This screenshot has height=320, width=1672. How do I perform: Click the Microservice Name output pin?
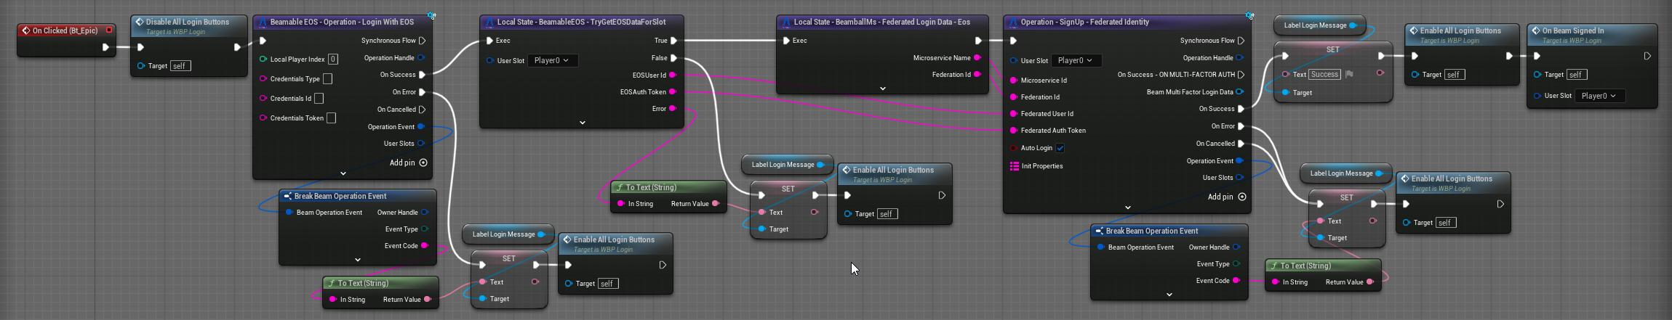977,58
